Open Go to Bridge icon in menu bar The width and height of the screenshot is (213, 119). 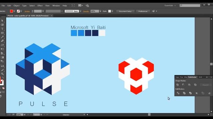tap(73, 5)
